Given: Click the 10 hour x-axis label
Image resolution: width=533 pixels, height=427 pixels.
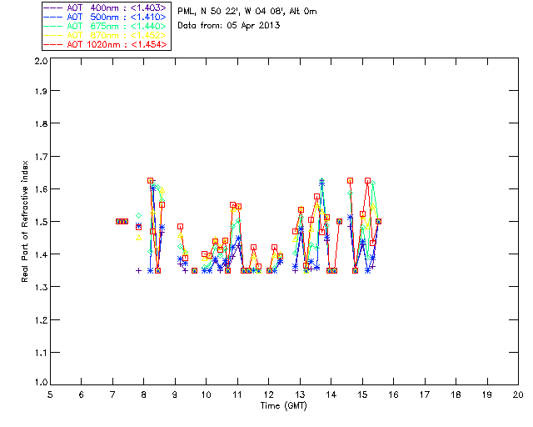Looking at the screenshot, I should click(206, 394).
